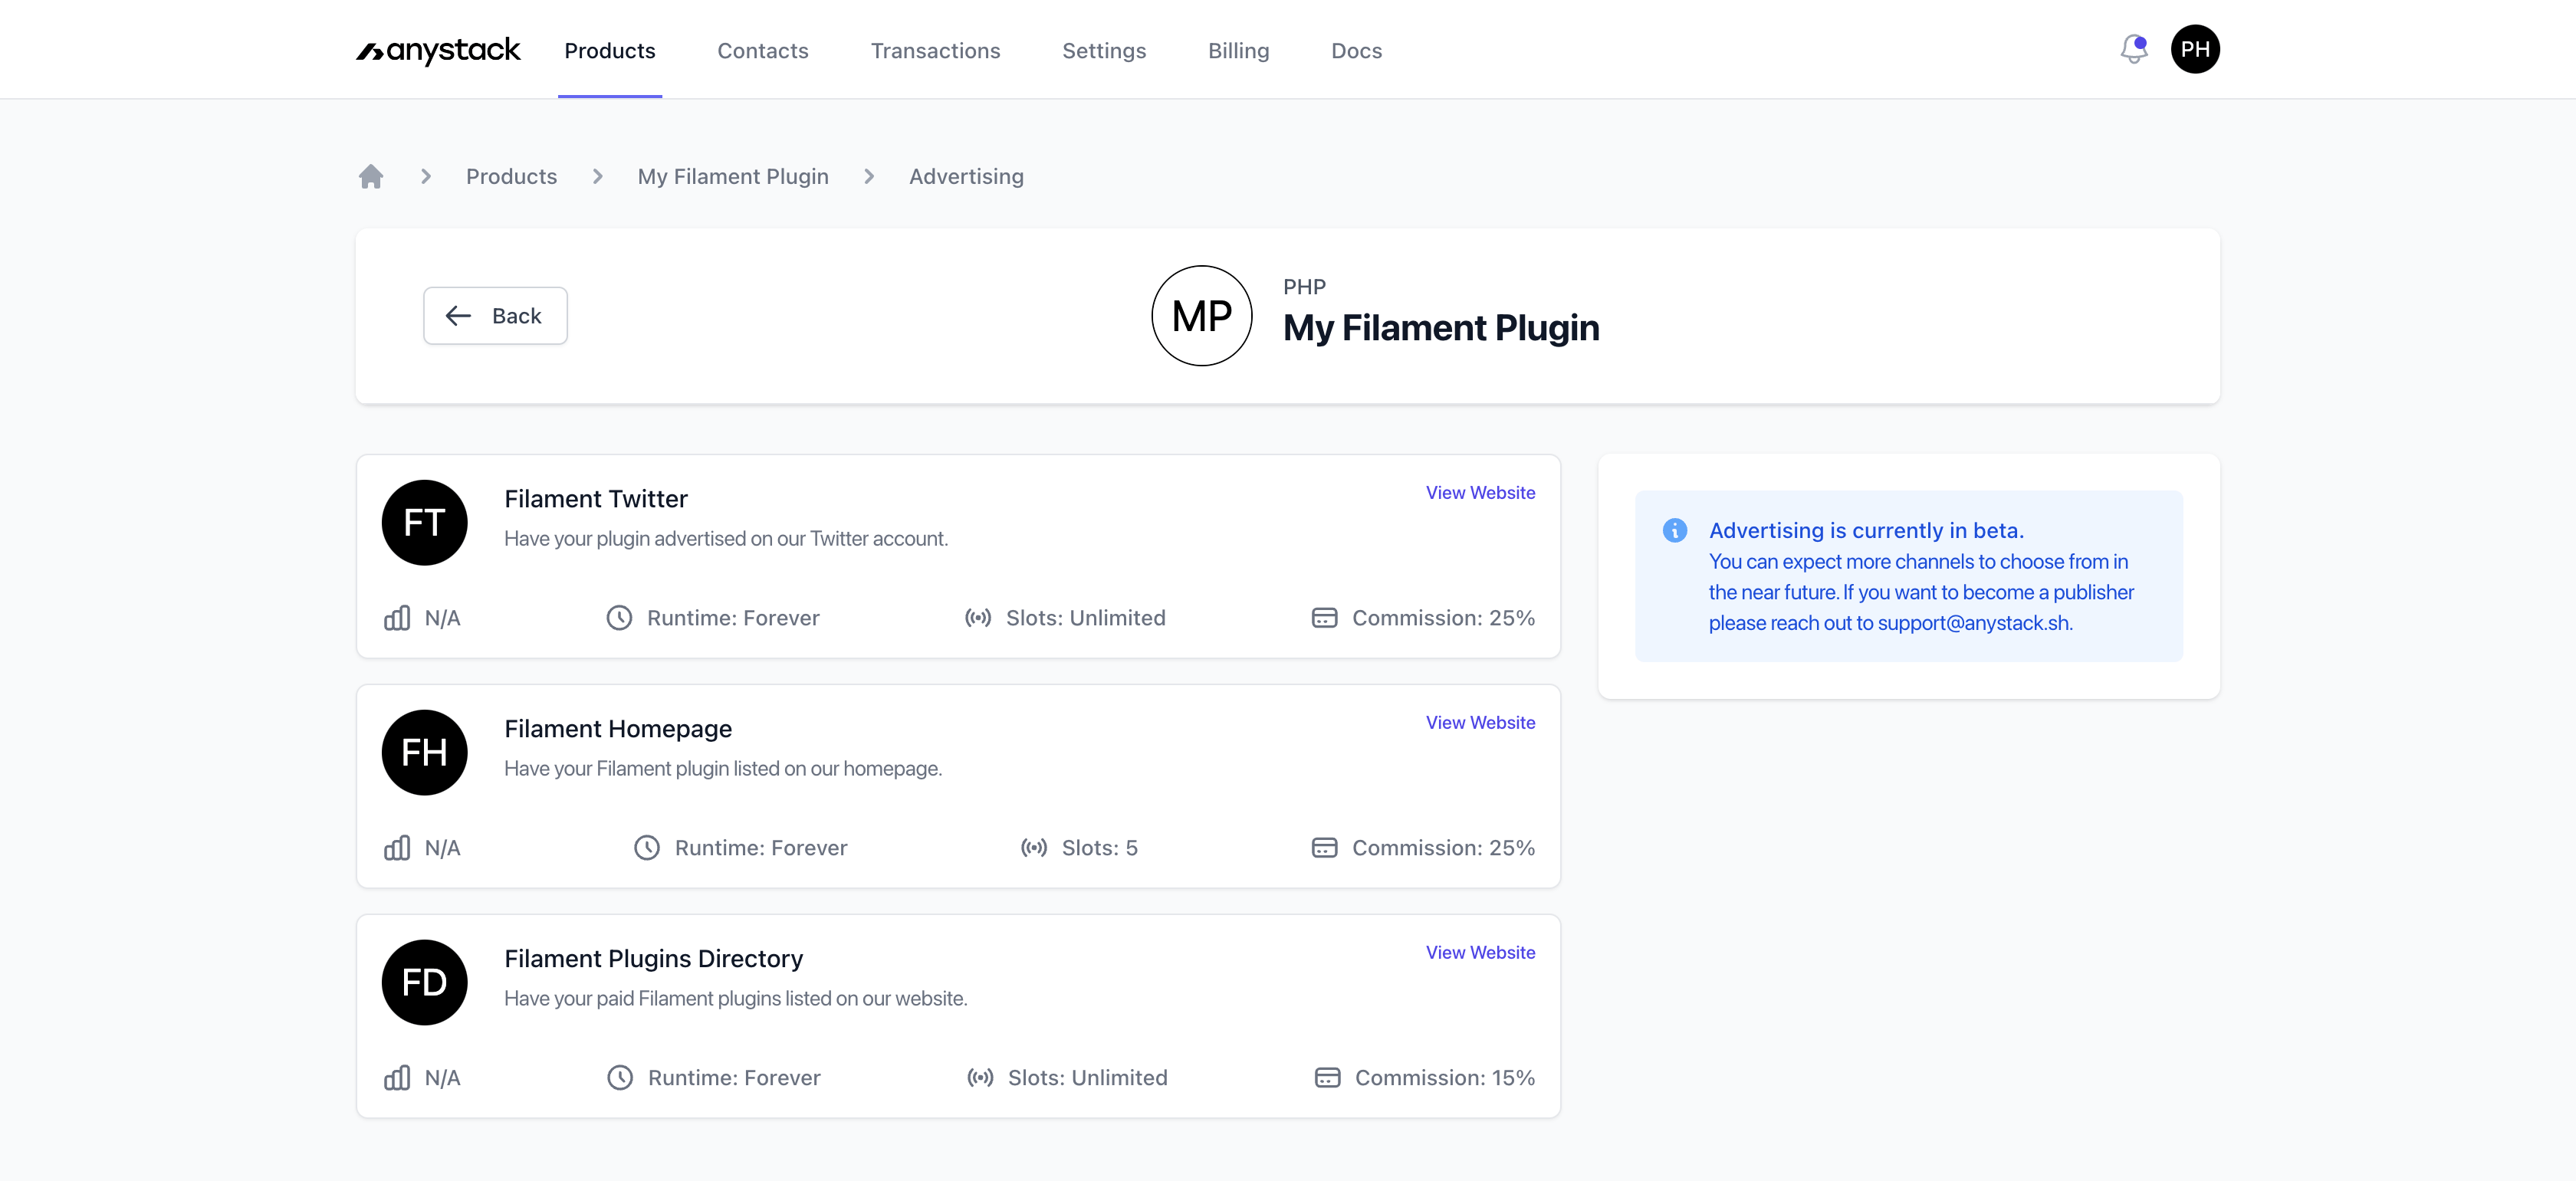Click the chevron before Advertising breadcrumb
Image resolution: width=2576 pixels, height=1181 pixels.
coord(869,177)
